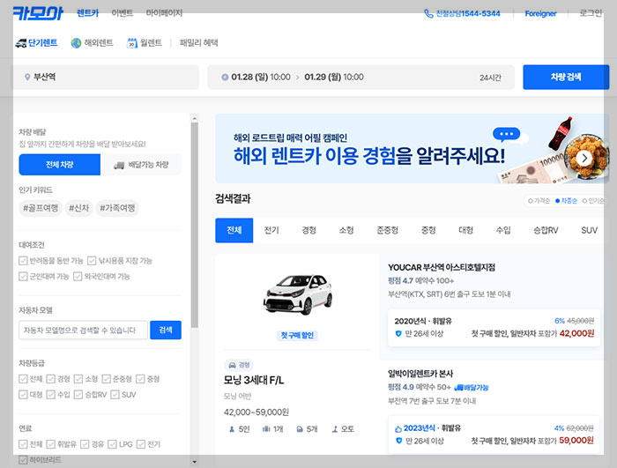617x468 pixels.
Task: Click the 로그인 link
Action: (591, 13)
